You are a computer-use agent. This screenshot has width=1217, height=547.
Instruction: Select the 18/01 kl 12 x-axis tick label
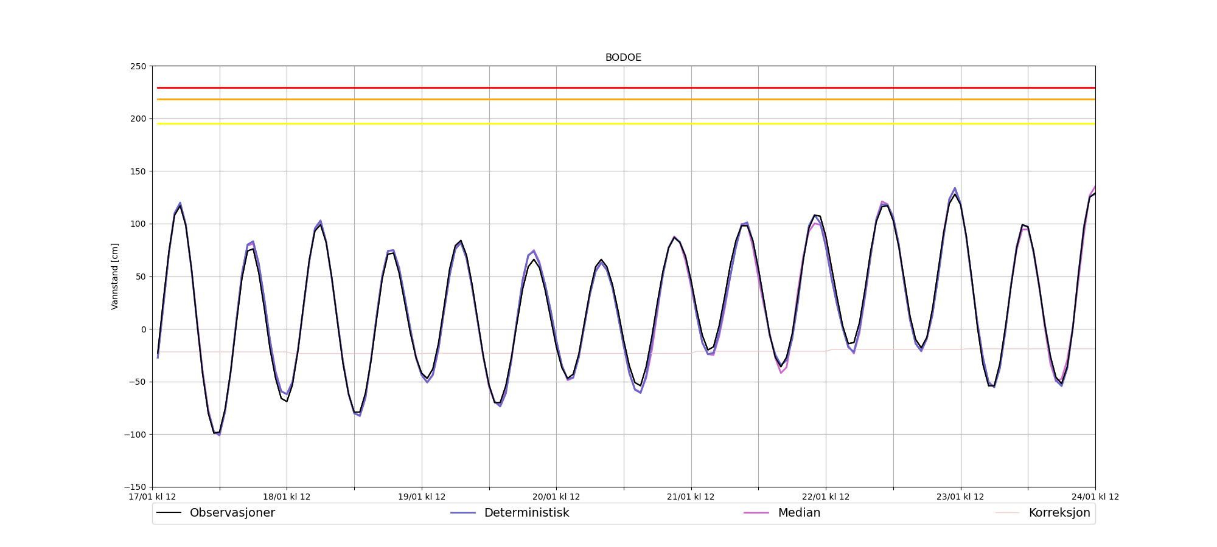[287, 497]
